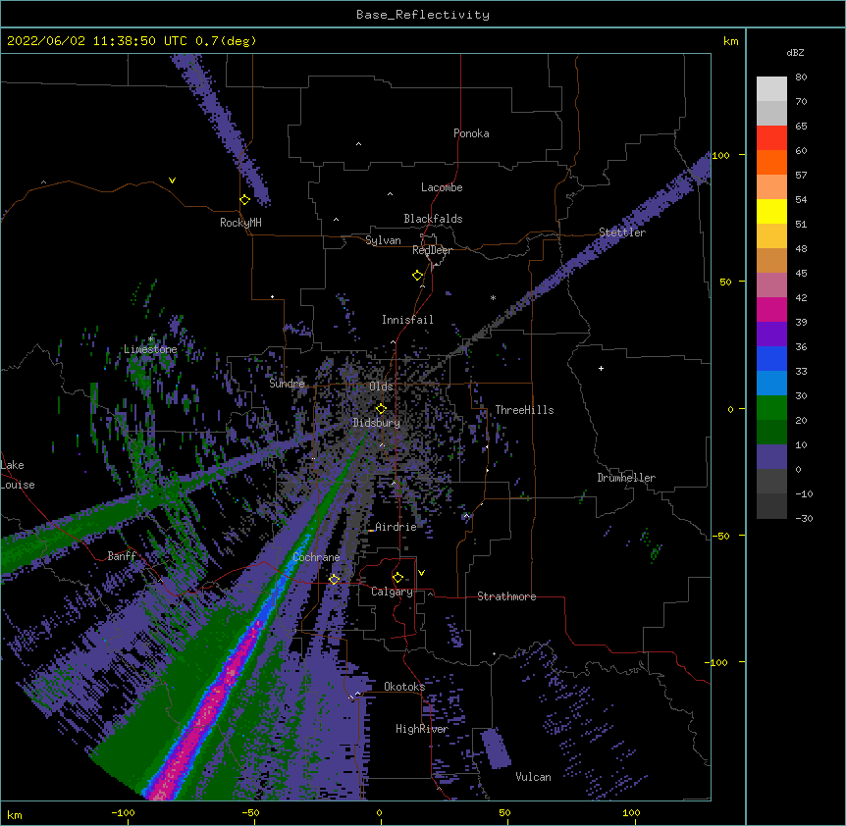Select the blue 33-36 dBZ legend swatch
846x826 pixels.
click(x=771, y=358)
